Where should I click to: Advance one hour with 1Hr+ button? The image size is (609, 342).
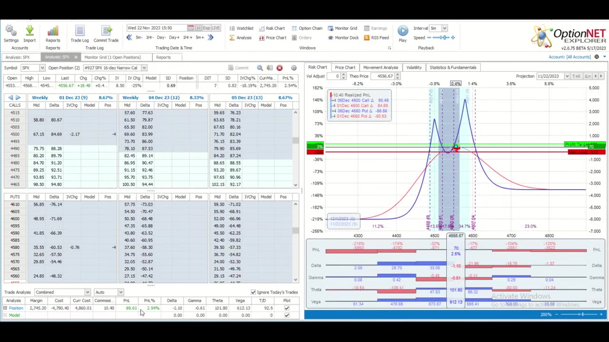pos(187,38)
